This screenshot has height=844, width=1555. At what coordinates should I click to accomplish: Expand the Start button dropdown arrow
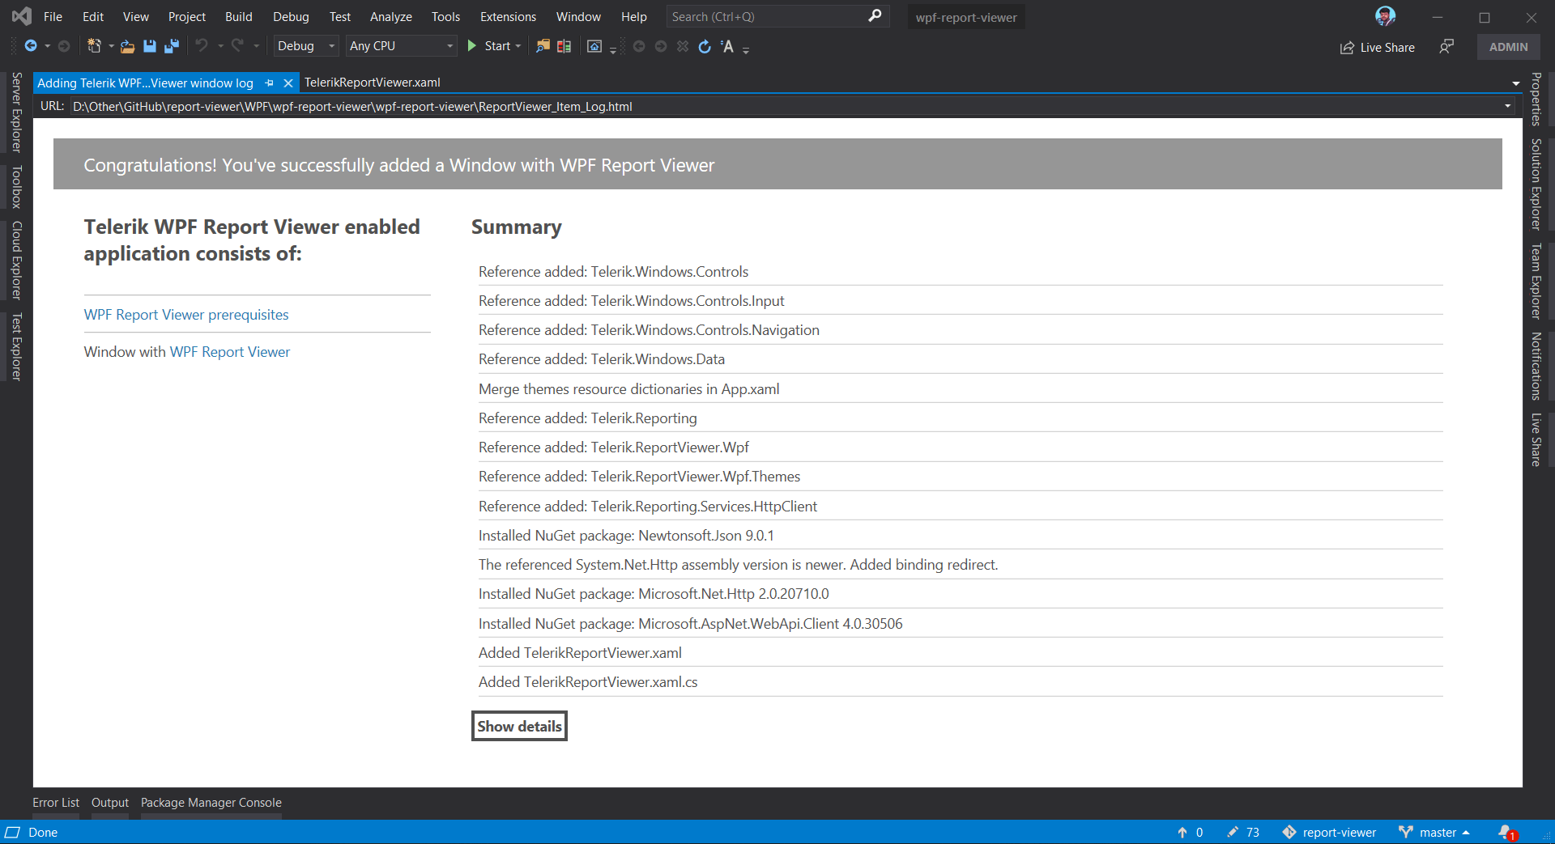pyautogui.click(x=518, y=46)
